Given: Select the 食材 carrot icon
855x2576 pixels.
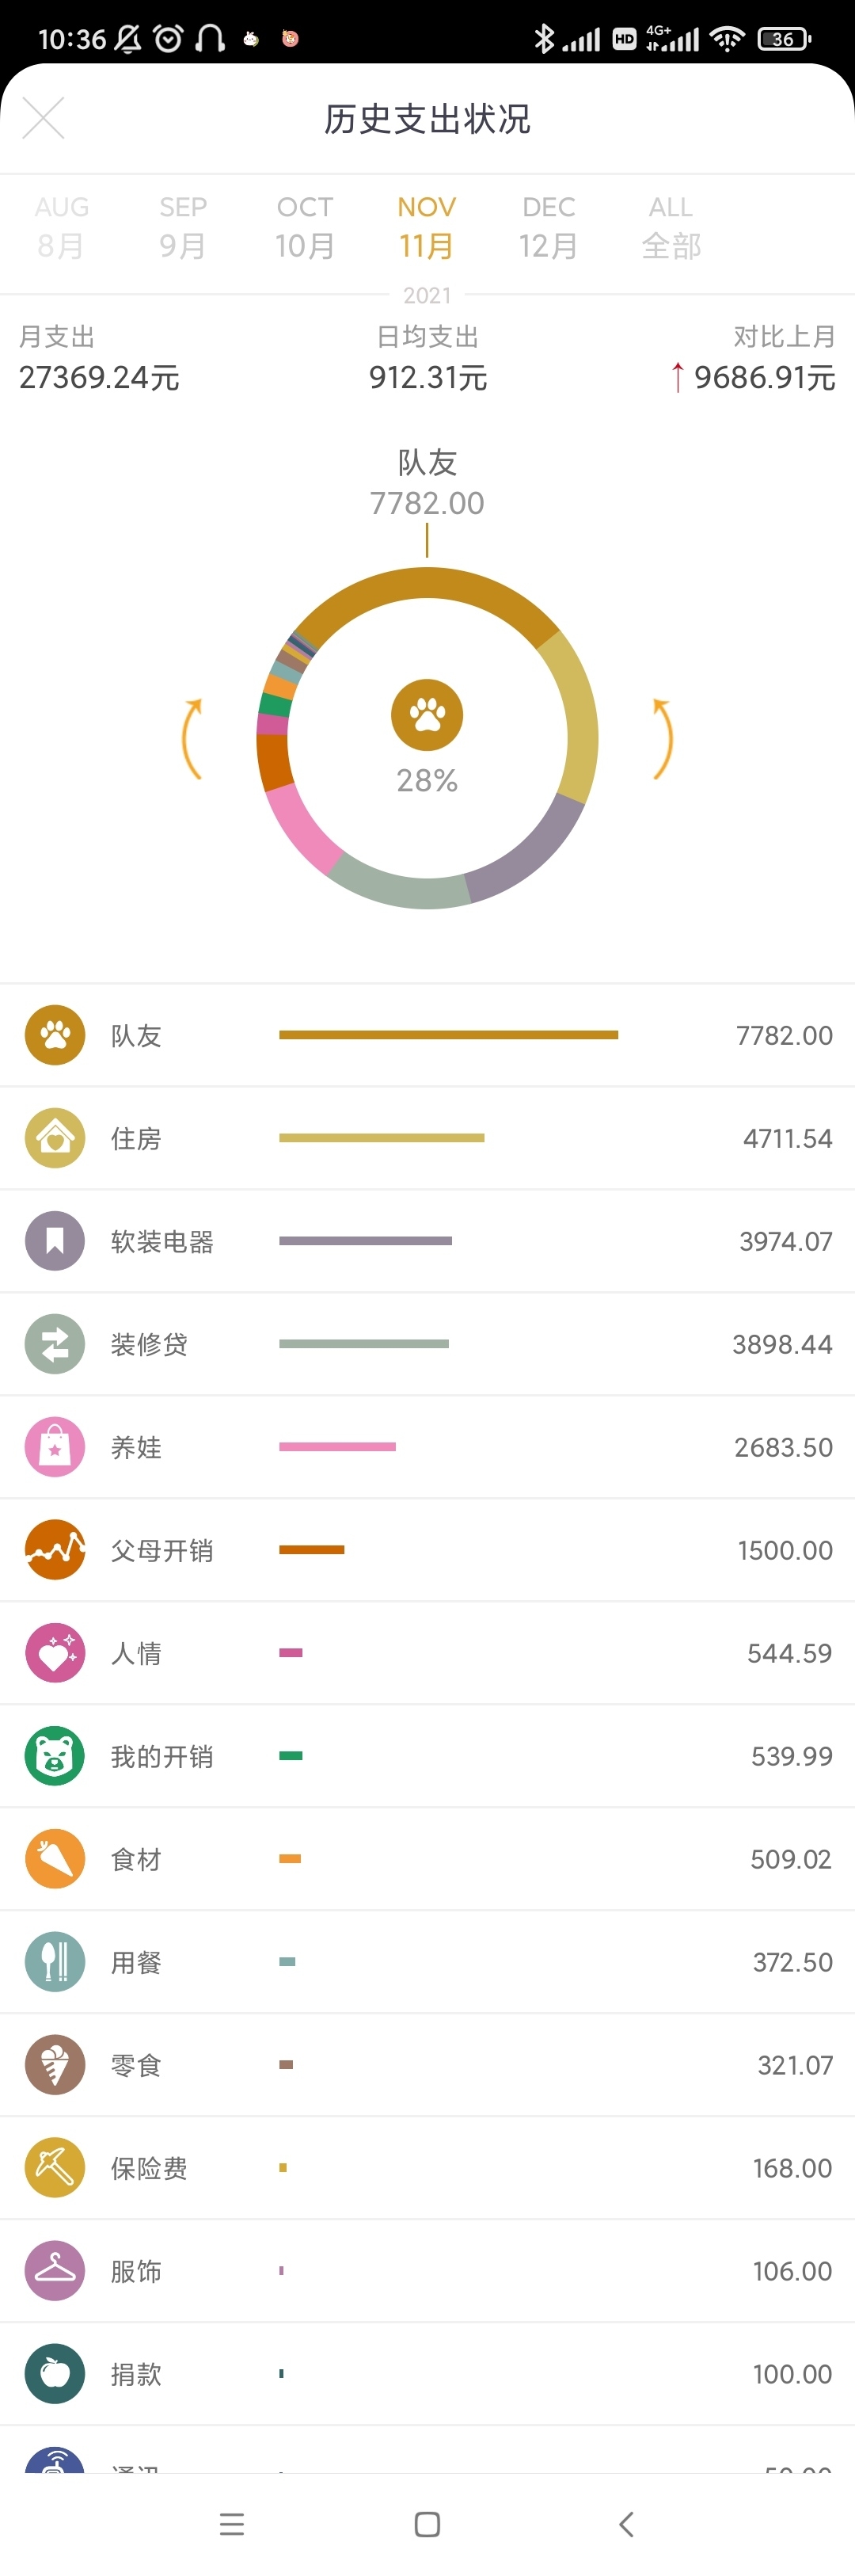Looking at the screenshot, I should pos(55,1859).
